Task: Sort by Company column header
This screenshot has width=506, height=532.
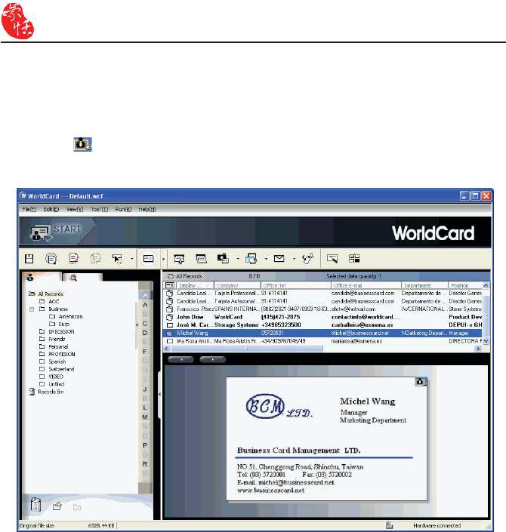Action: (x=237, y=285)
